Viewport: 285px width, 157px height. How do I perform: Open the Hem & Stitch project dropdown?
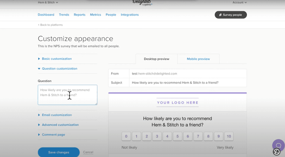pos(48,2)
